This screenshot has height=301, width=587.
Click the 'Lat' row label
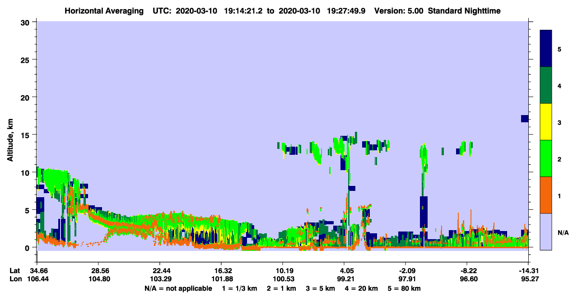pyautogui.click(x=14, y=271)
